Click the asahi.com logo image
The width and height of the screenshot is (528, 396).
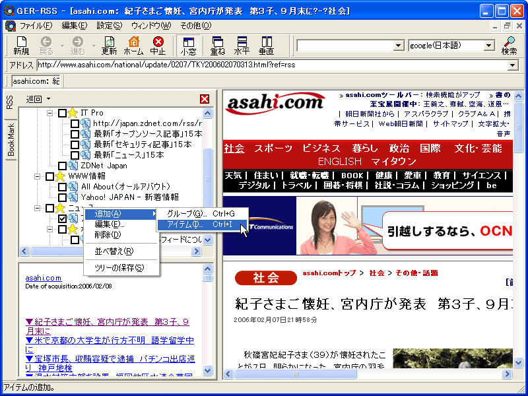(x=276, y=103)
